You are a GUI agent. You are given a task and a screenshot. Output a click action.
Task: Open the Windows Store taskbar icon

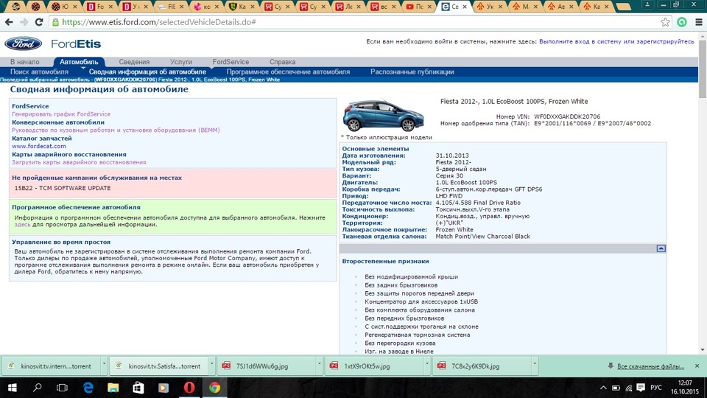point(138,388)
